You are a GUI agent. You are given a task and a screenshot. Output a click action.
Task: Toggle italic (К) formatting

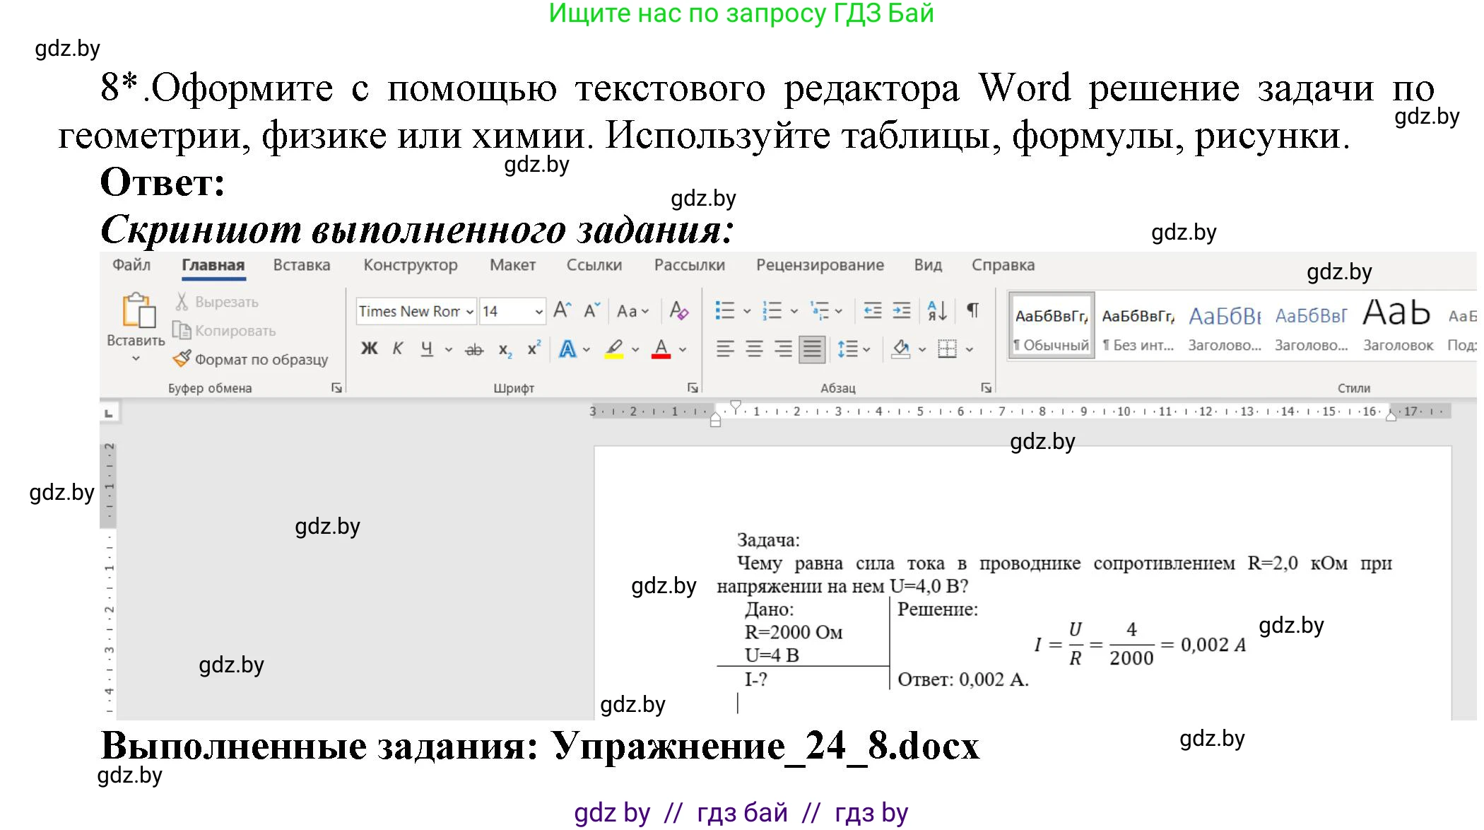pos(398,349)
